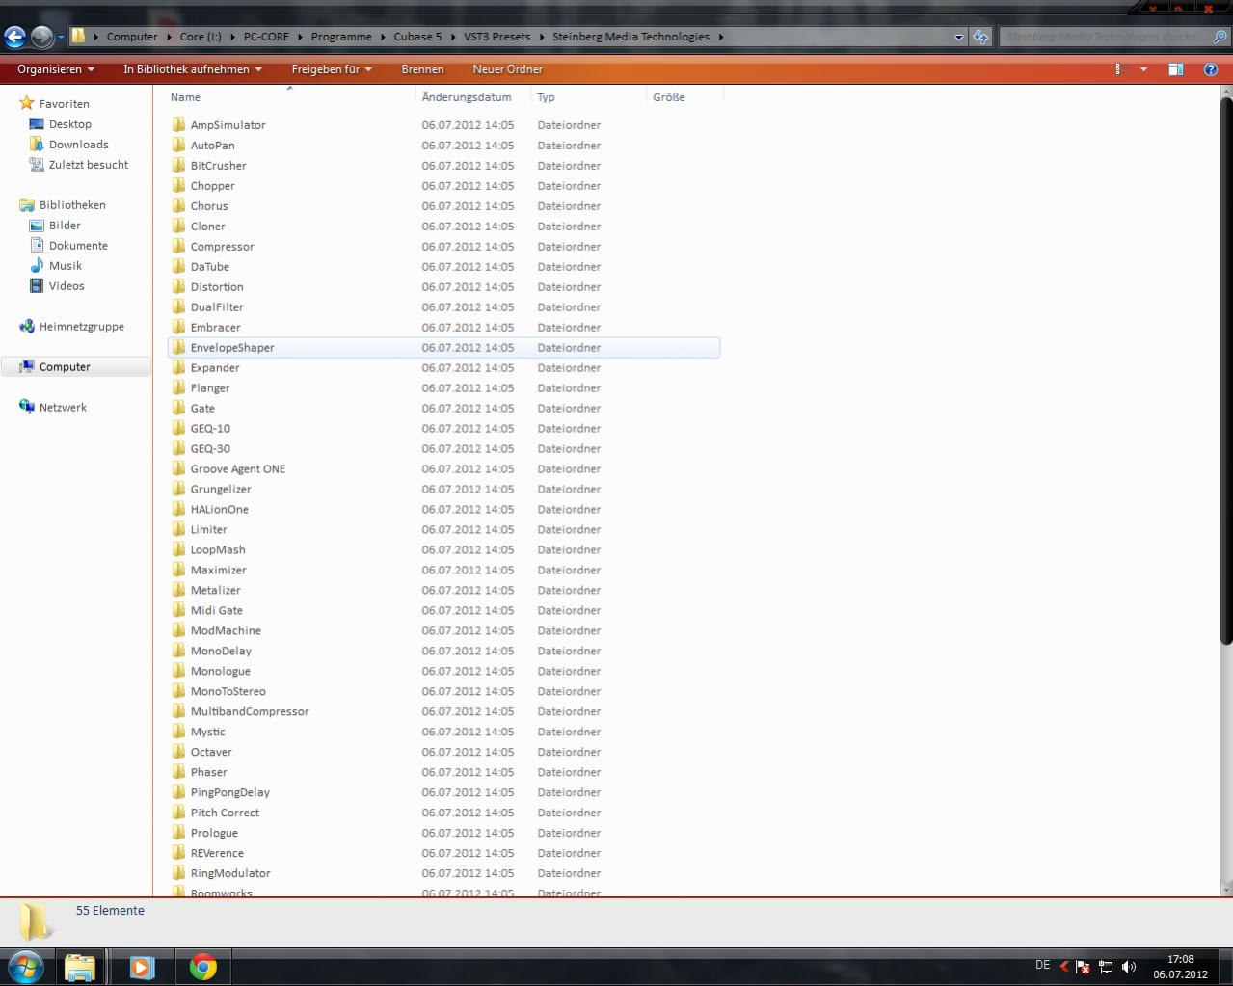Select the Chorus folder icon
The image size is (1233, 986).
coord(178,205)
